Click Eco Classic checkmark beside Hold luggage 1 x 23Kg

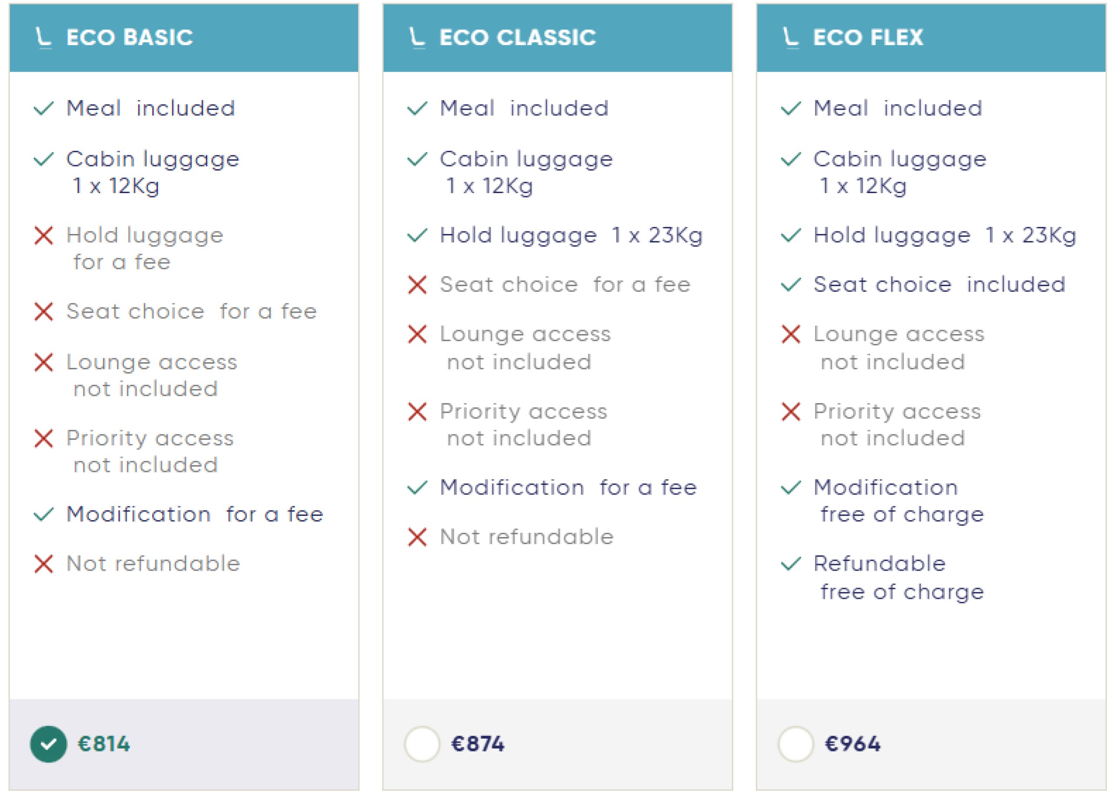tap(417, 235)
